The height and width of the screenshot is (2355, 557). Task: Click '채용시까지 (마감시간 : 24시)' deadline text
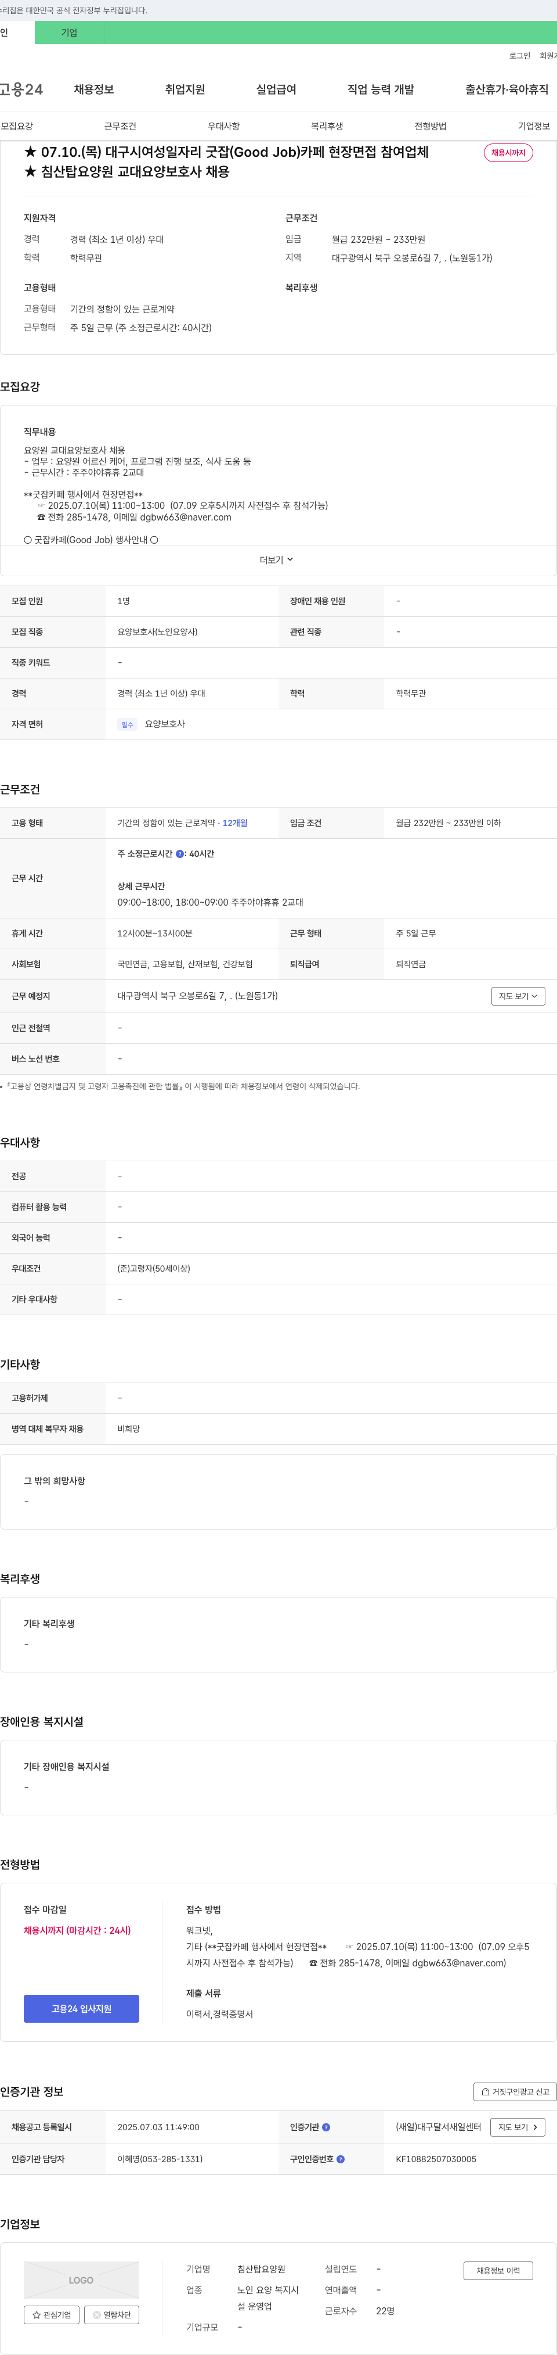coord(78,1930)
